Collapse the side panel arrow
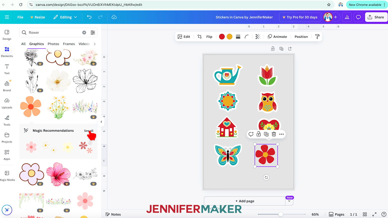 pyautogui.click(x=101, y=122)
